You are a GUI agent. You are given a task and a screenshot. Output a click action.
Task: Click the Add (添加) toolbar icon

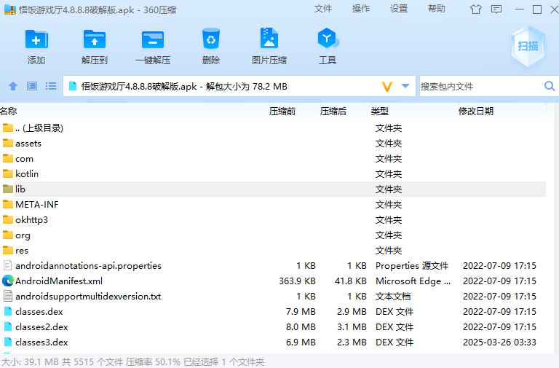click(36, 39)
